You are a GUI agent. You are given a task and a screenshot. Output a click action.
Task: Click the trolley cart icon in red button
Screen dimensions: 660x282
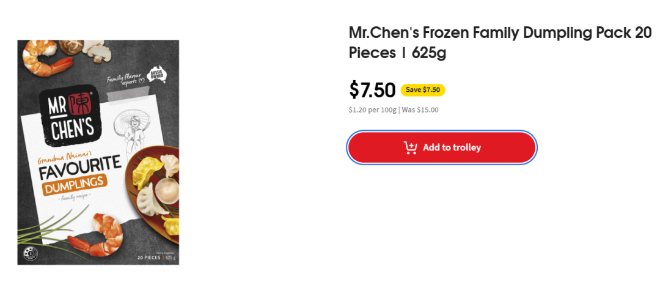pos(411,147)
